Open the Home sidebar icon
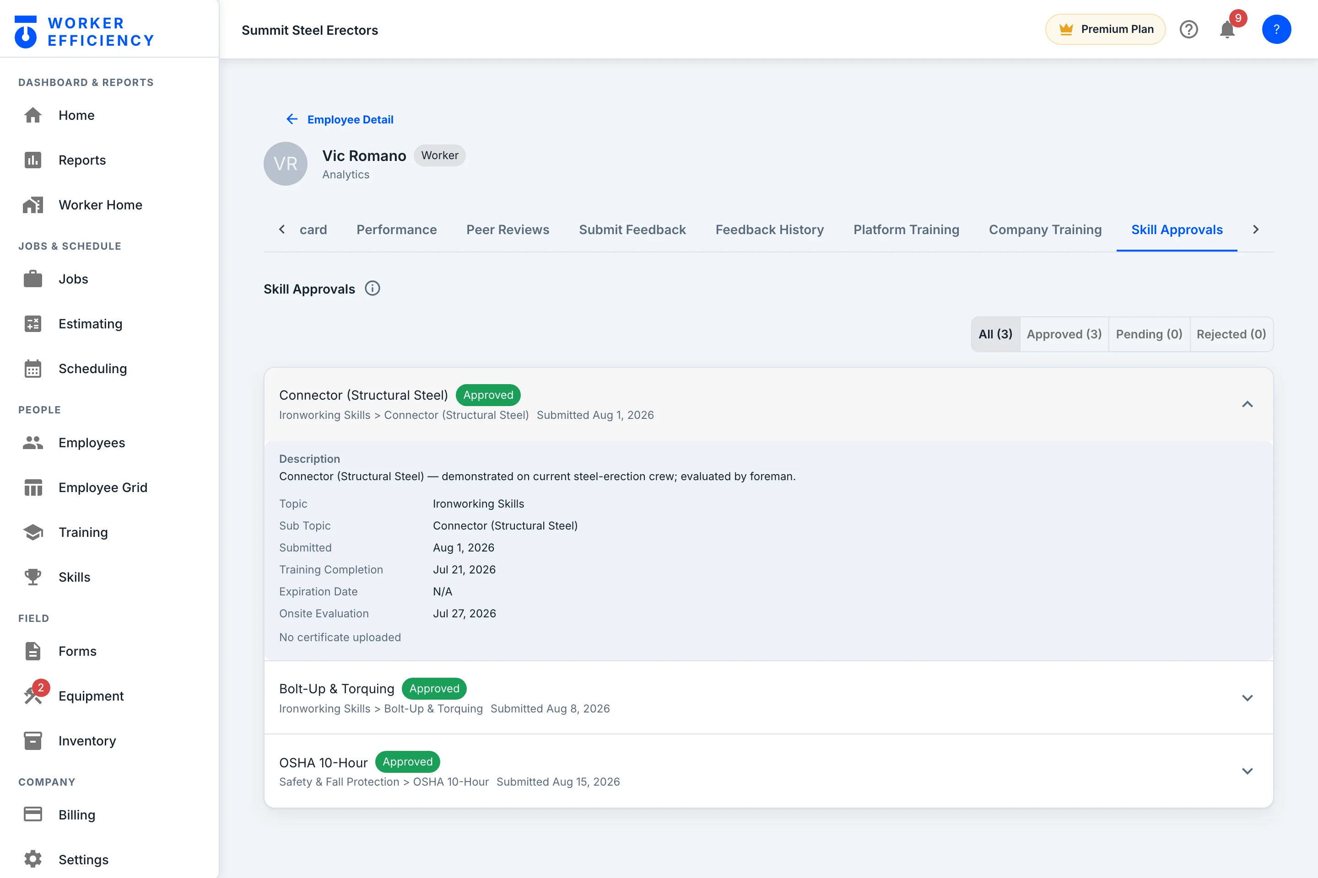This screenshot has height=878, width=1318. 32,115
